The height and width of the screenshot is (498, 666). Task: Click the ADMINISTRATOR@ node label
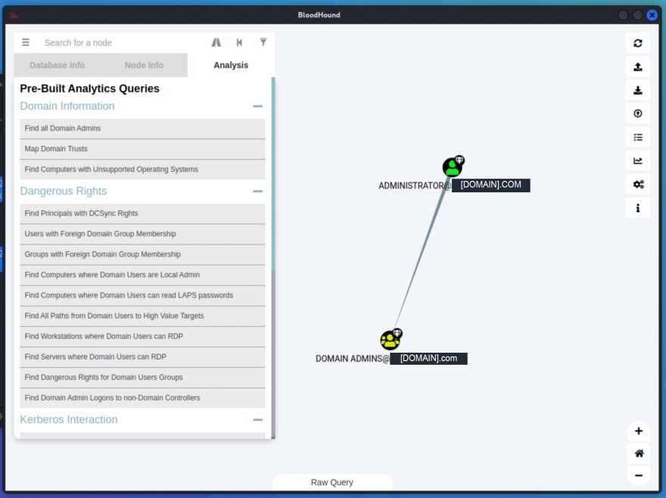click(x=414, y=185)
